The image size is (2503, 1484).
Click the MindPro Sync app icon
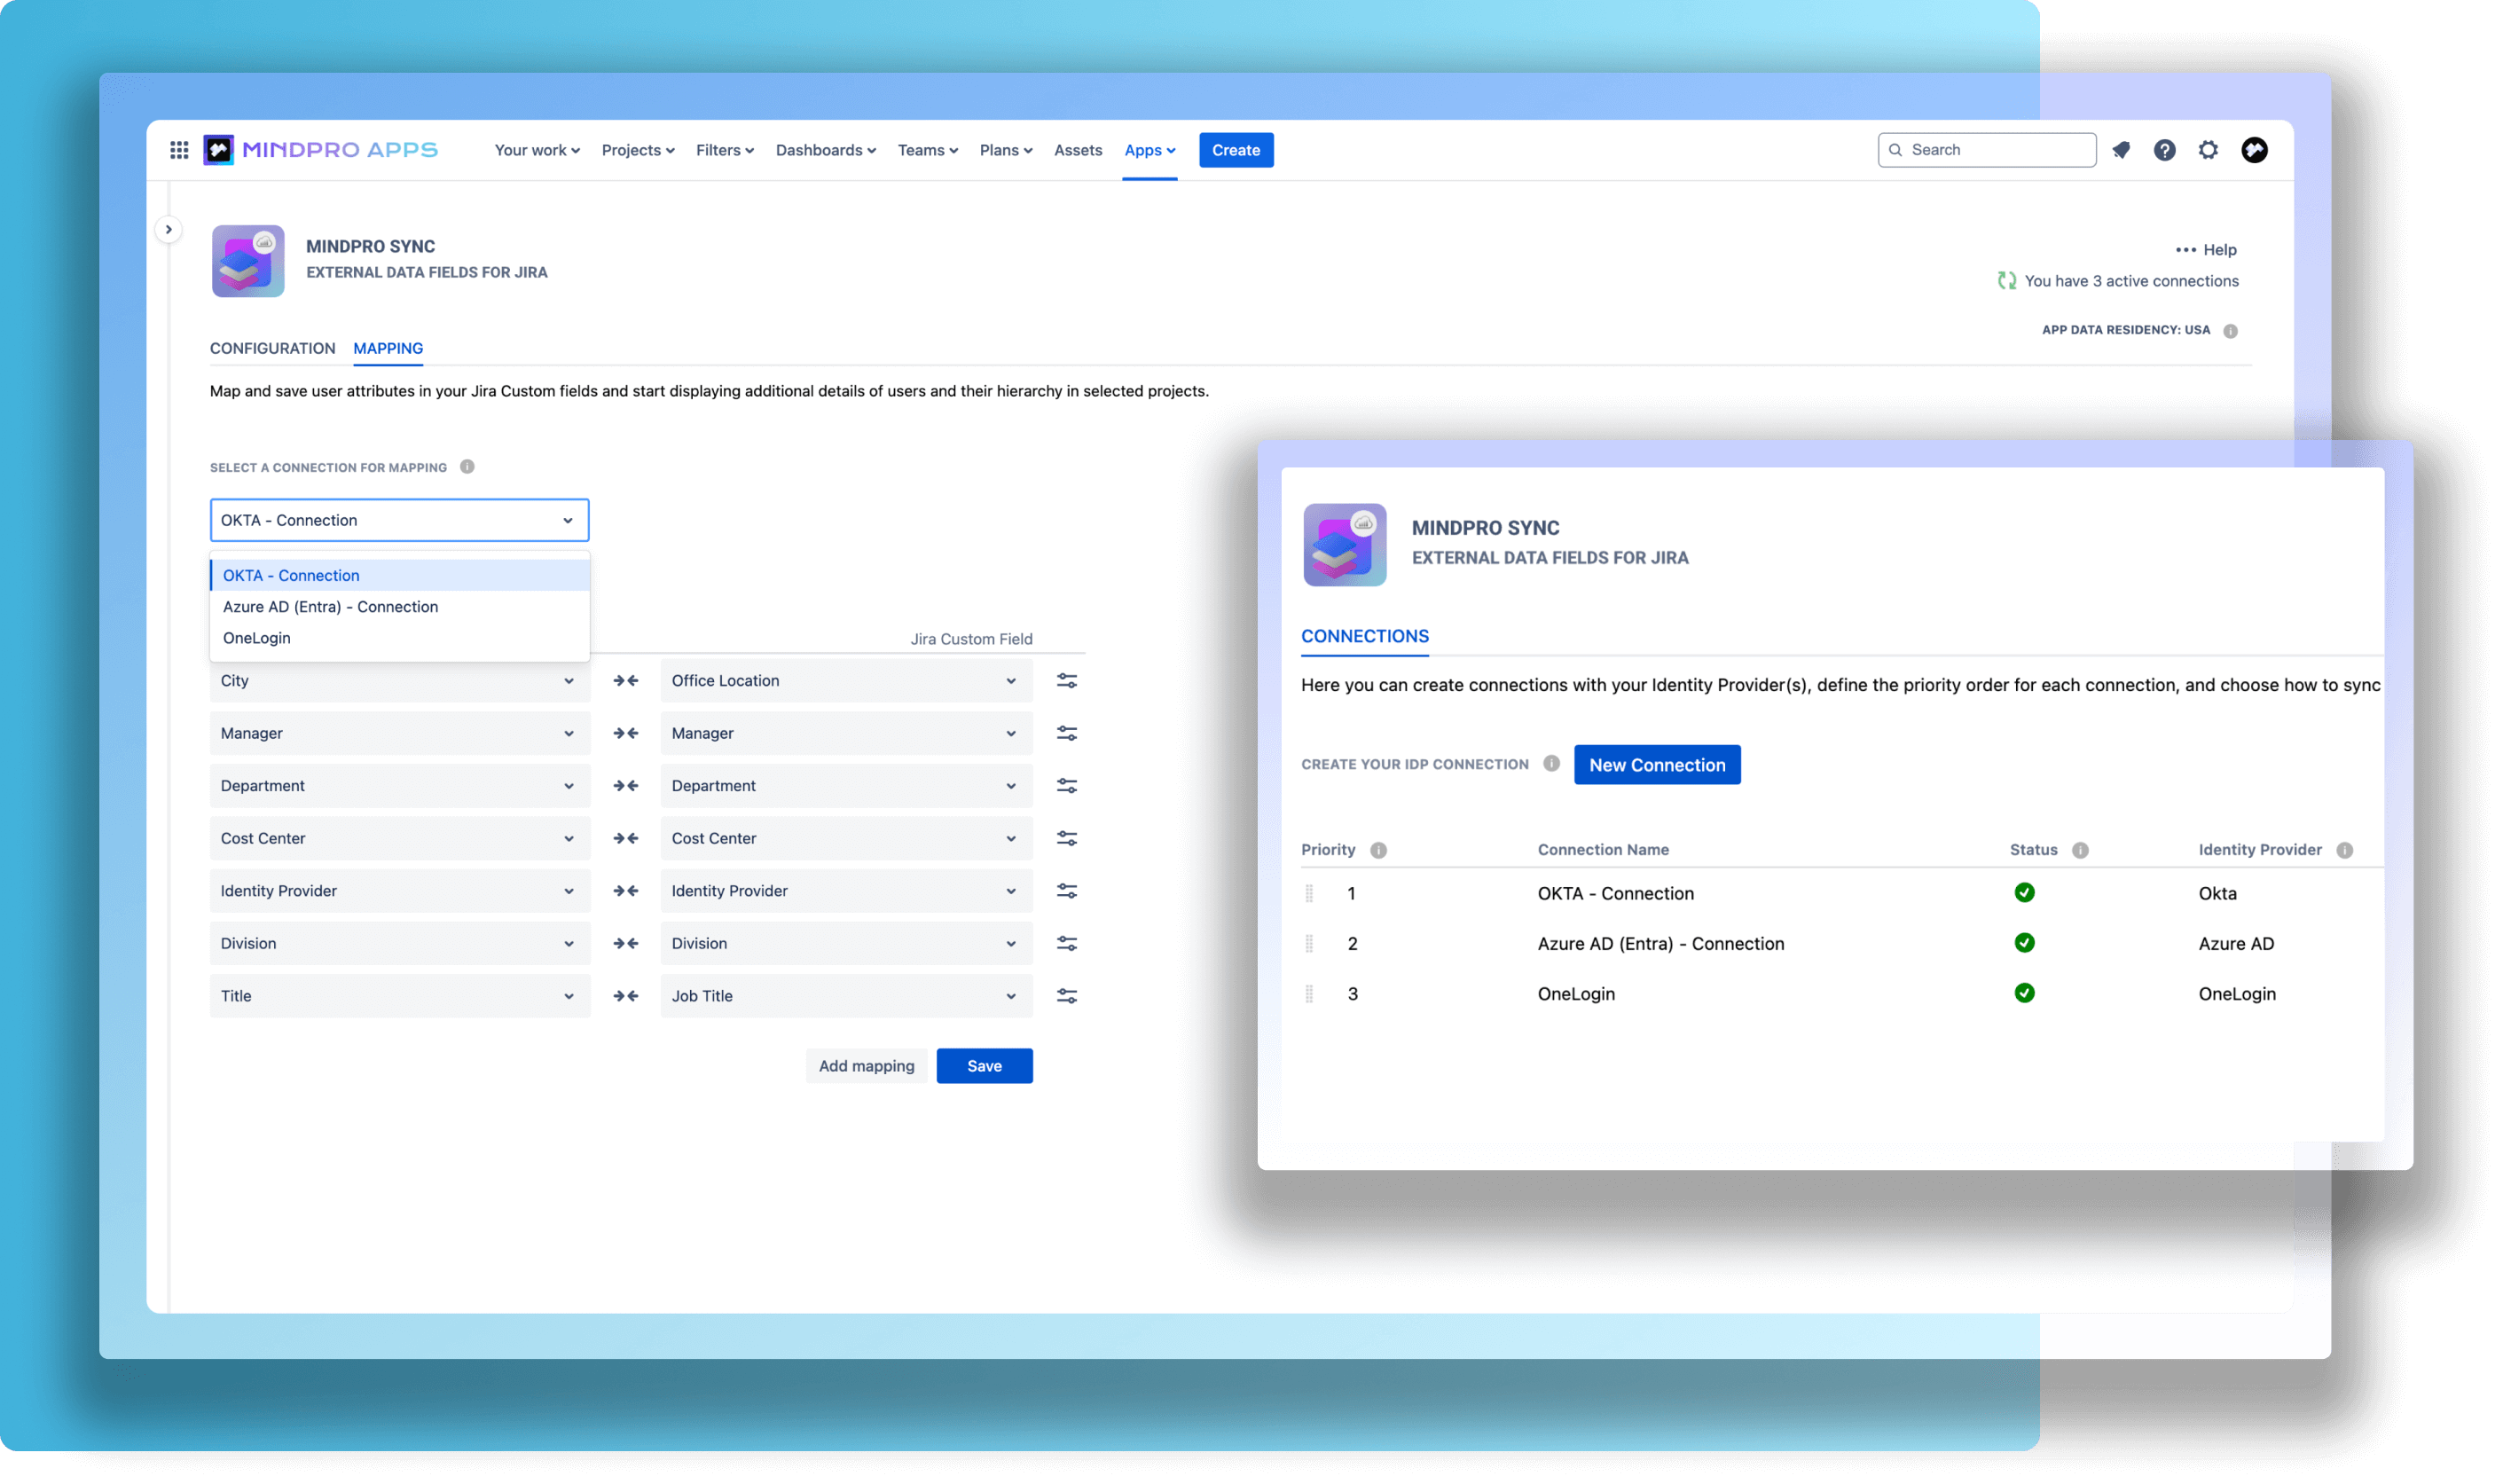(x=247, y=260)
